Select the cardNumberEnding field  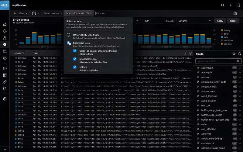pos(211,139)
